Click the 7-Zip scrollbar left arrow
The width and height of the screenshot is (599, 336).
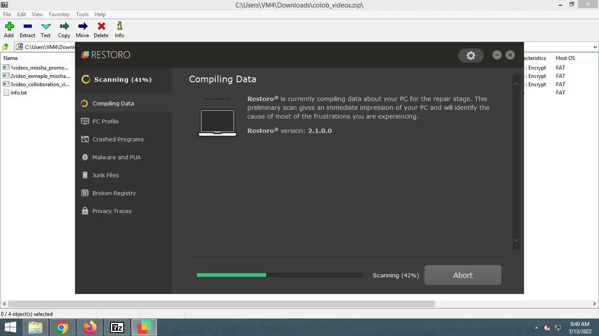[4, 304]
